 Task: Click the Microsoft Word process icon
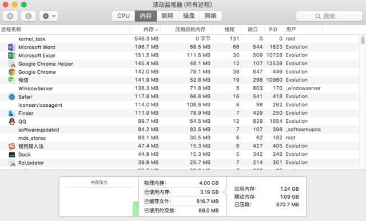tap(11, 47)
